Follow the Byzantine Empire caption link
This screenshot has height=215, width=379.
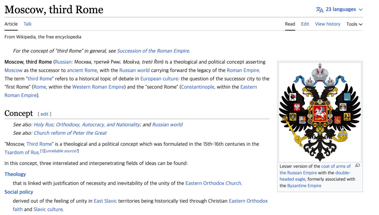304,186
